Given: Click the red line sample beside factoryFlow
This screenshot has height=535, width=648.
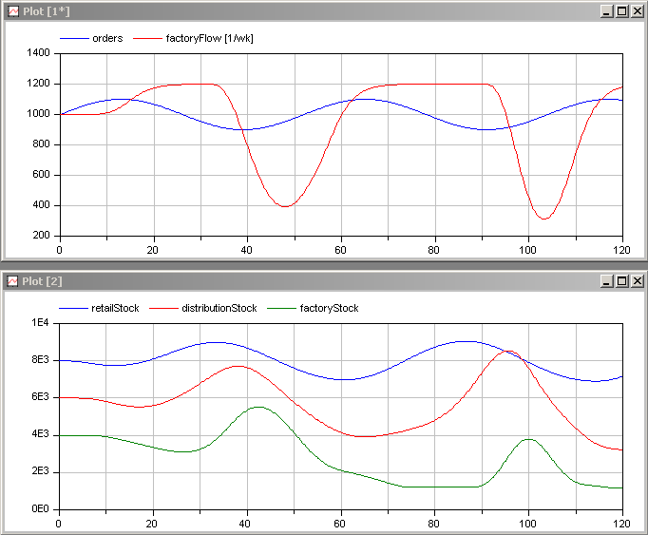Looking at the screenshot, I should (148, 38).
